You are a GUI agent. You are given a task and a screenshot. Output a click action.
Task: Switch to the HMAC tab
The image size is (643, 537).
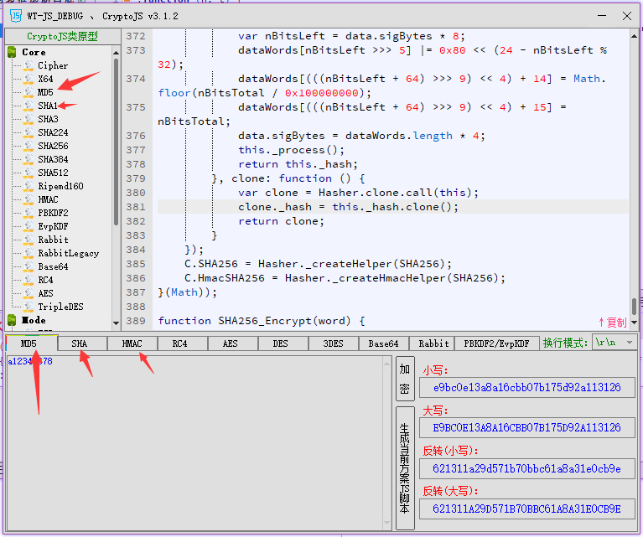(132, 343)
